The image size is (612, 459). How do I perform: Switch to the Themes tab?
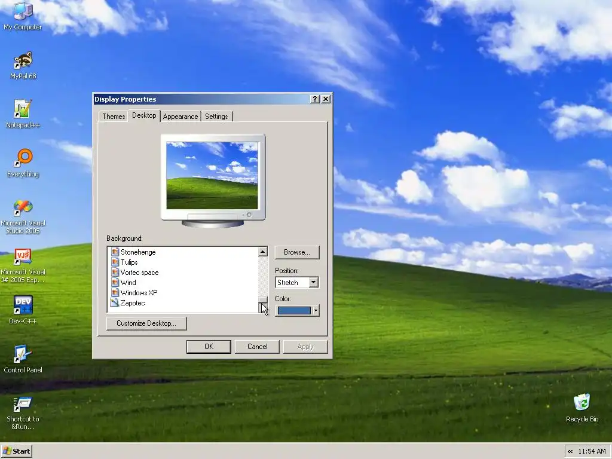click(x=114, y=117)
